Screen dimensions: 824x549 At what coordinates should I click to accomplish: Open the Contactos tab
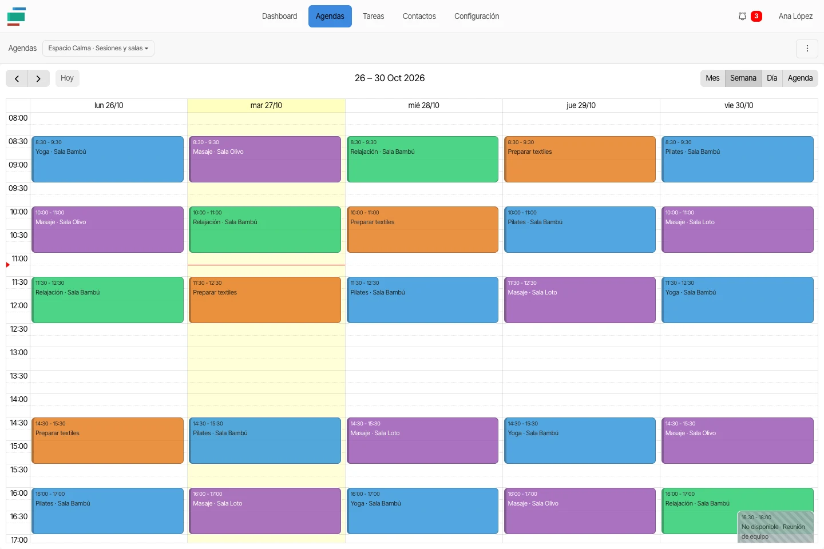(419, 17)
